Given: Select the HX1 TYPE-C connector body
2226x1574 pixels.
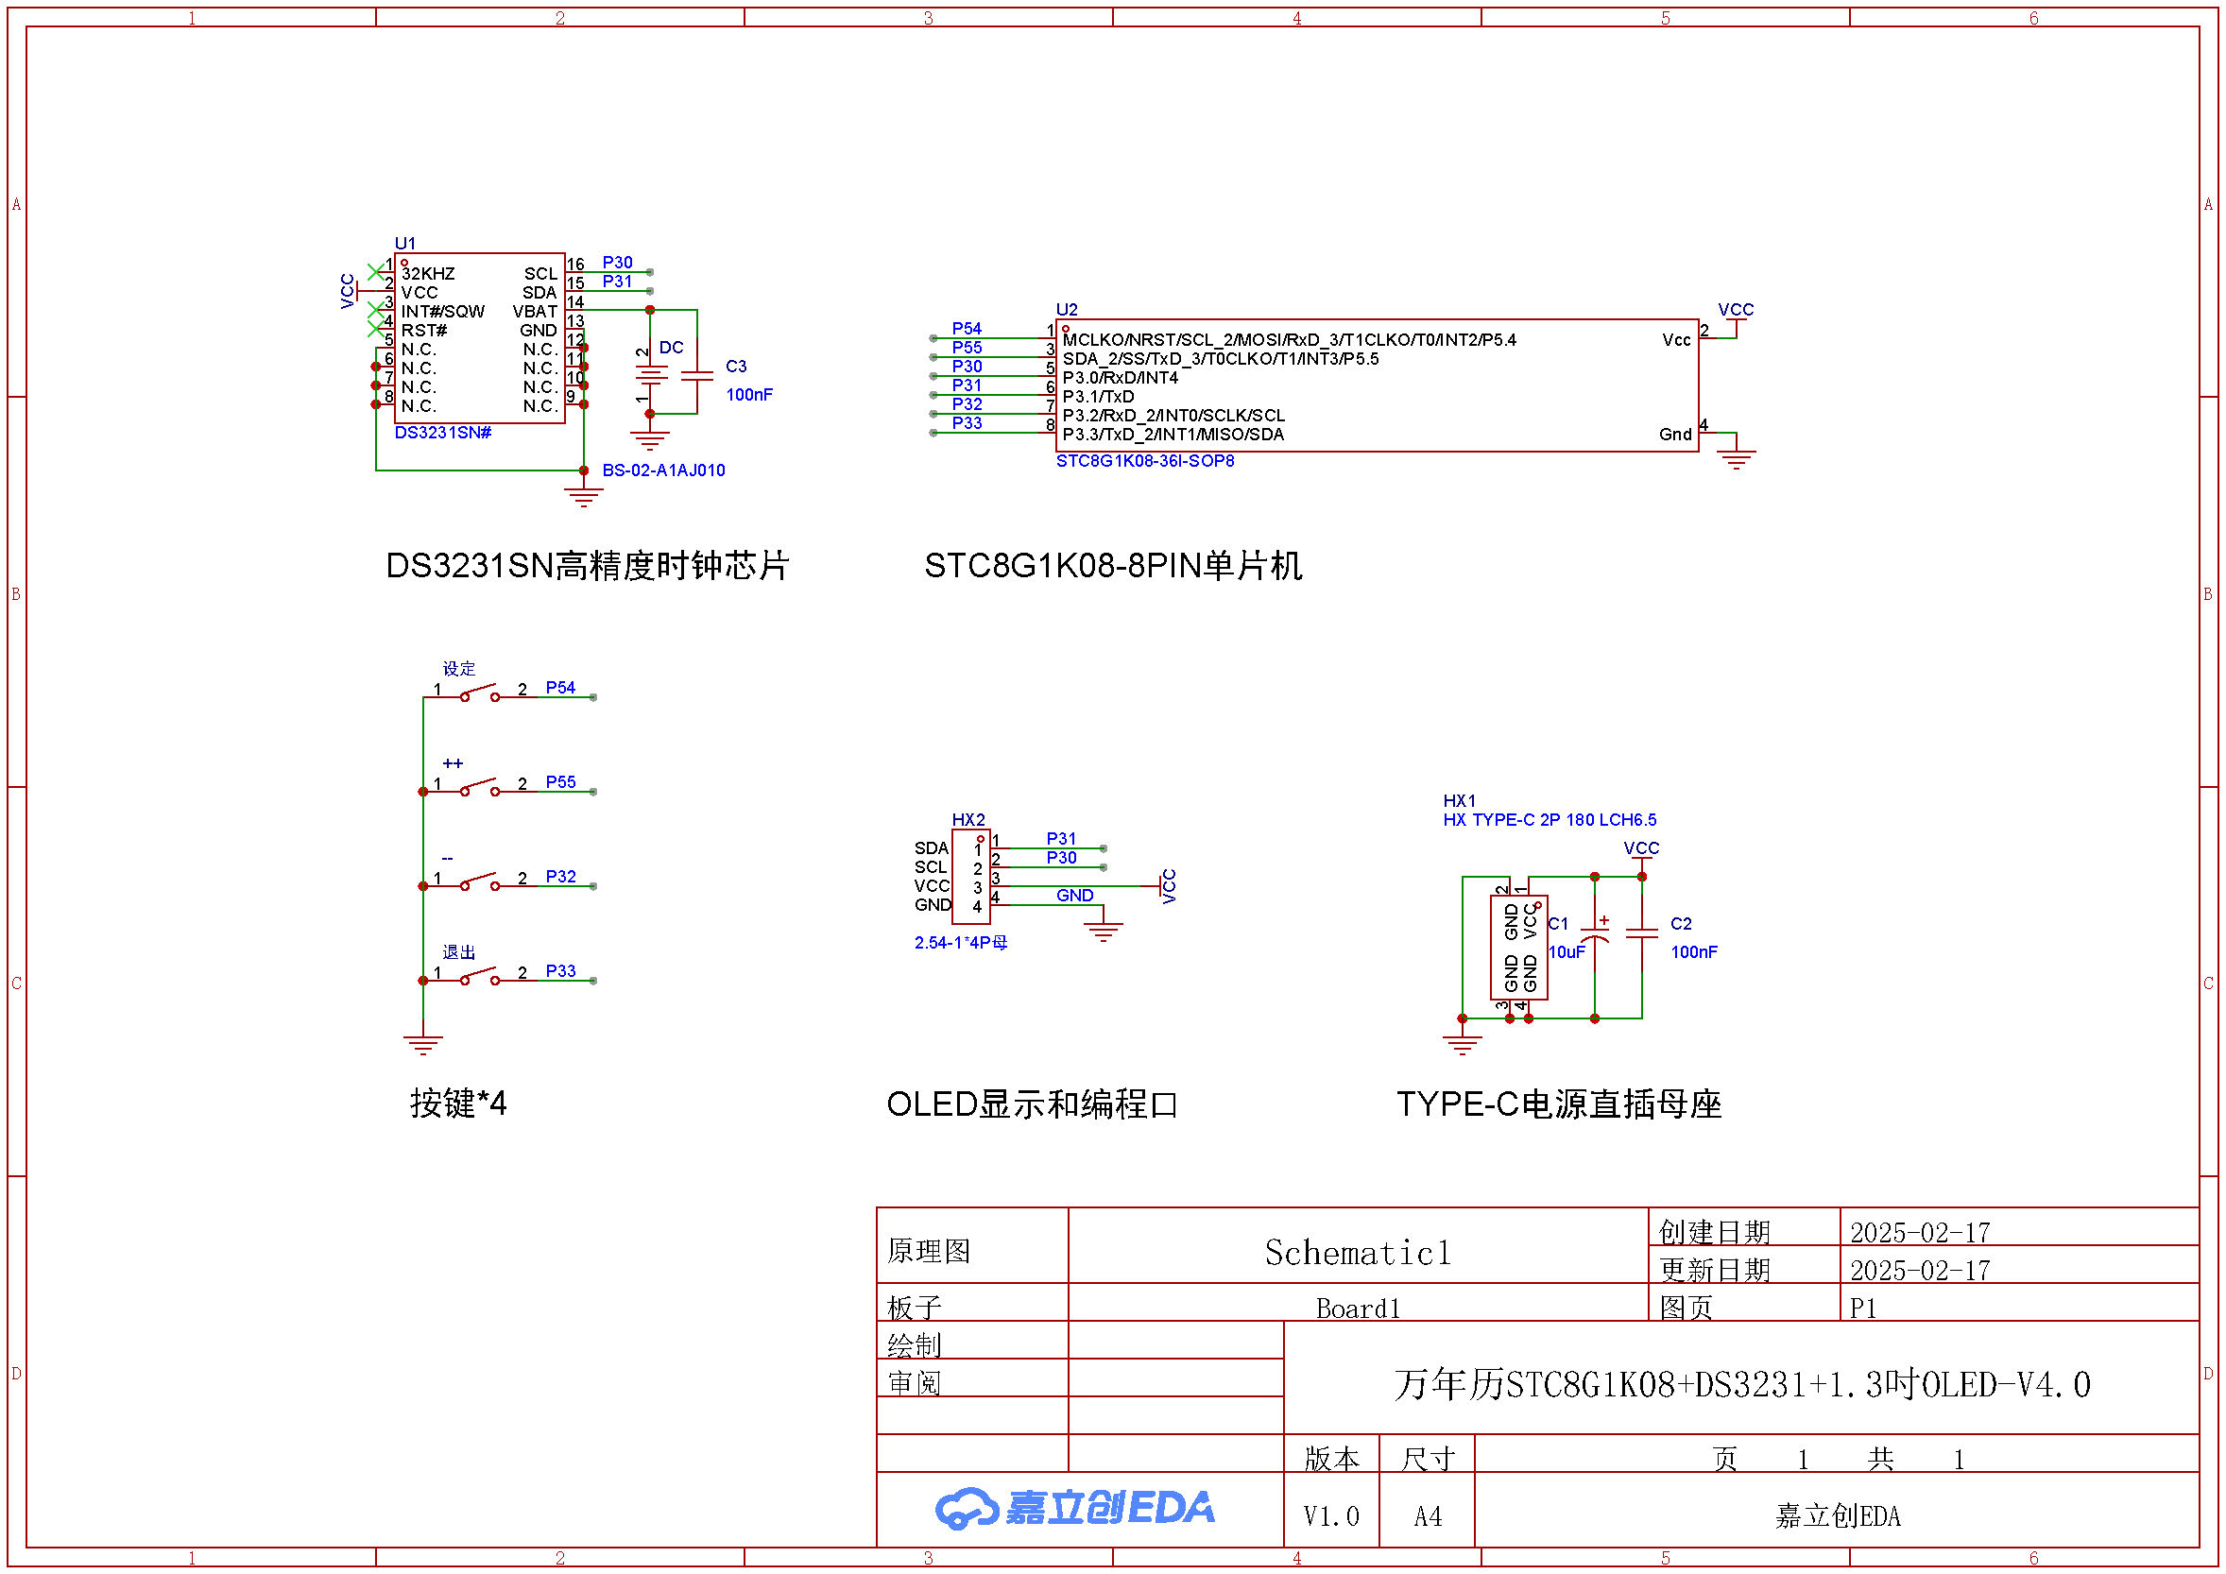Looking at the screenshot, I should point(1518,947).
